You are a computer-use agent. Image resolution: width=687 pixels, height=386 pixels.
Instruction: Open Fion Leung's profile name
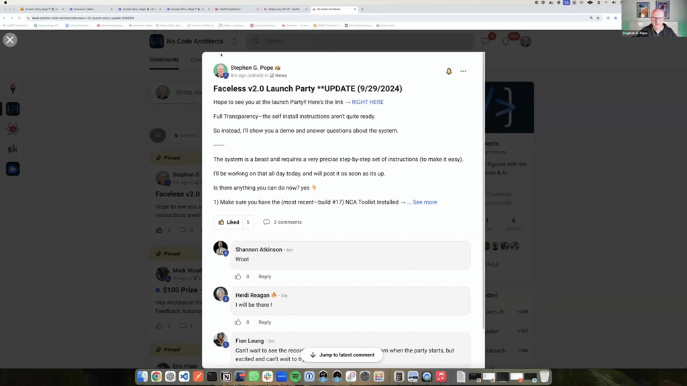point(250,341)
